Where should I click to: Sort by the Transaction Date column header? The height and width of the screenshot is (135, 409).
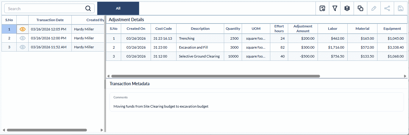(x=50, y=20)
